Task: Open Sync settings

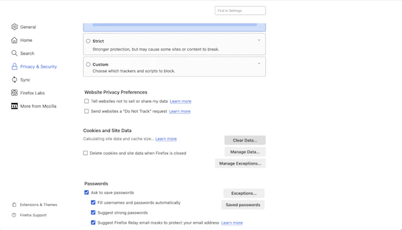Action: (25, 80)
